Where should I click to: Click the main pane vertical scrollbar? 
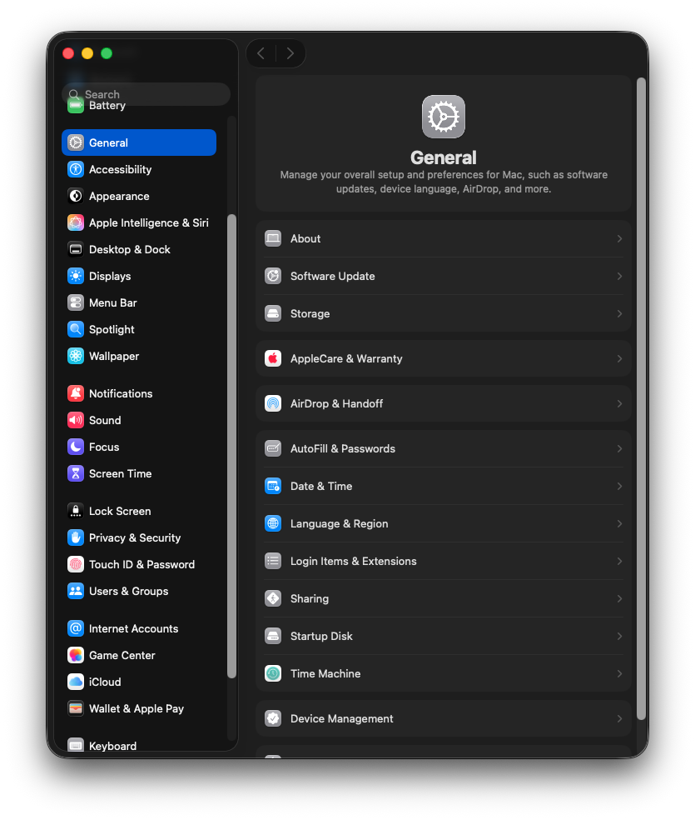point(641,399)
